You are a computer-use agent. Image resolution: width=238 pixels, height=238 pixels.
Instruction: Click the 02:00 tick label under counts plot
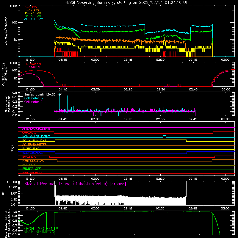click(95, 60)
